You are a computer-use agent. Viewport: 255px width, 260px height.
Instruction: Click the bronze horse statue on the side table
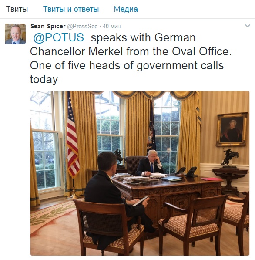230,158
